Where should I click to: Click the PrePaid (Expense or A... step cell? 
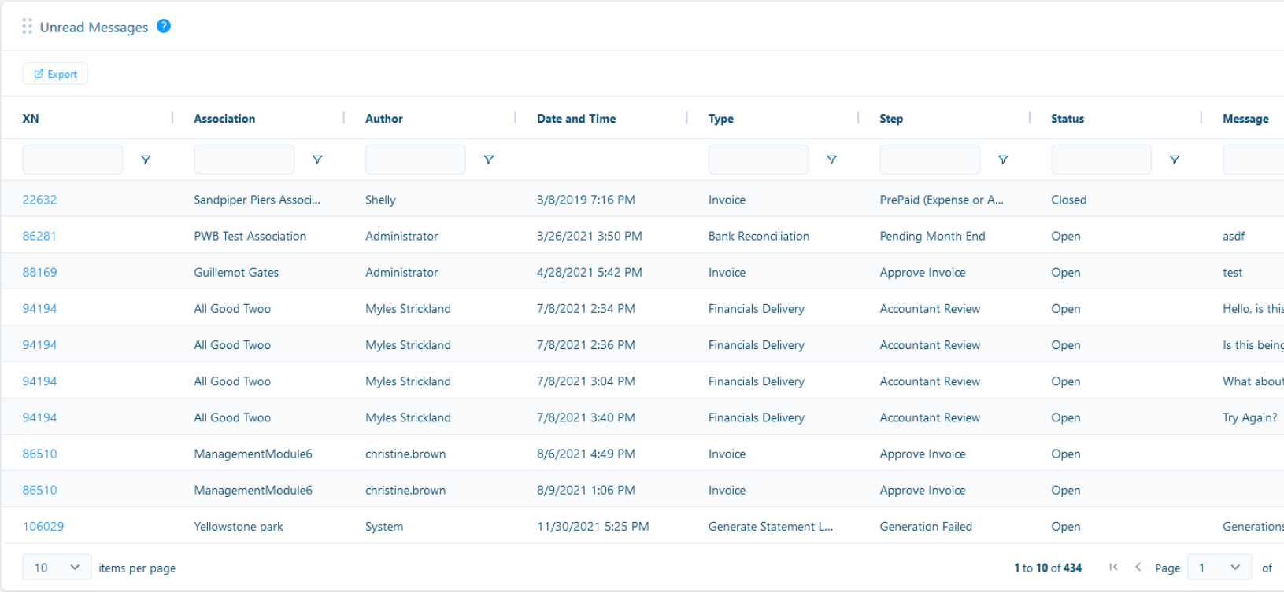pos(942,200)
